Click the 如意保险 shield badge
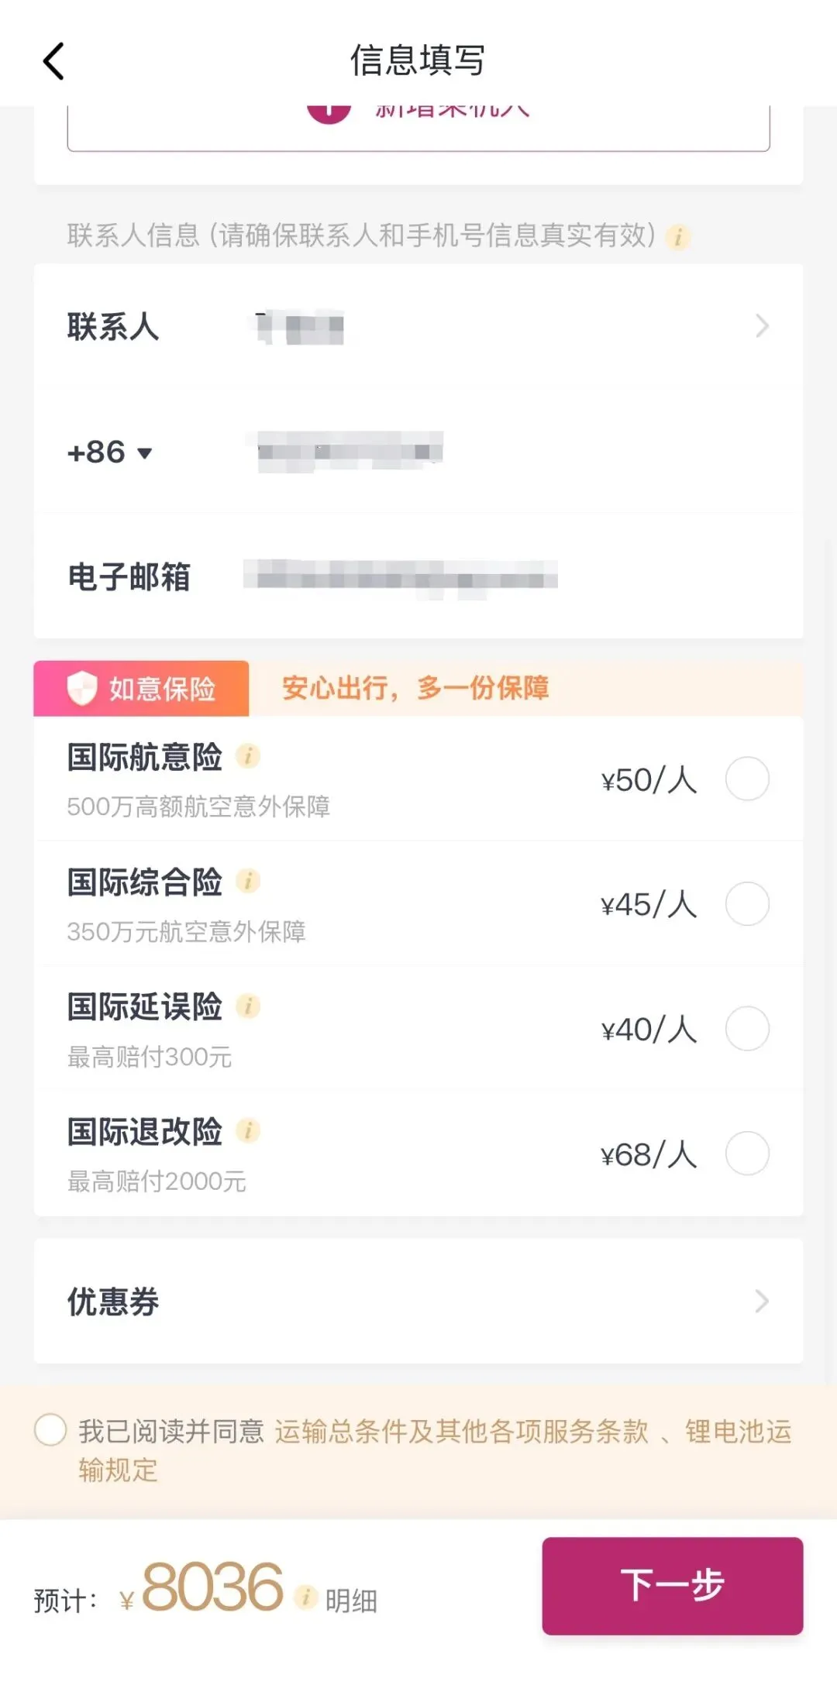The width and height of the screenshot is (837, 1685). [x=141, y=689]
